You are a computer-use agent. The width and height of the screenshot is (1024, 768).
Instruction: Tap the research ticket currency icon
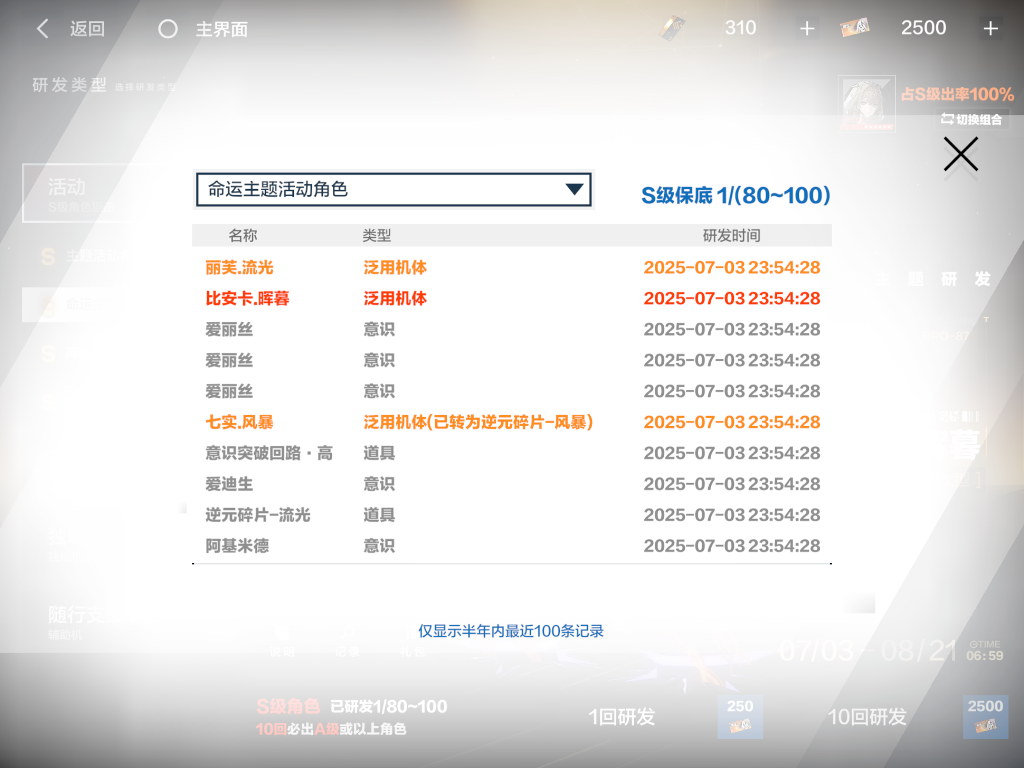tap(855, 27)
